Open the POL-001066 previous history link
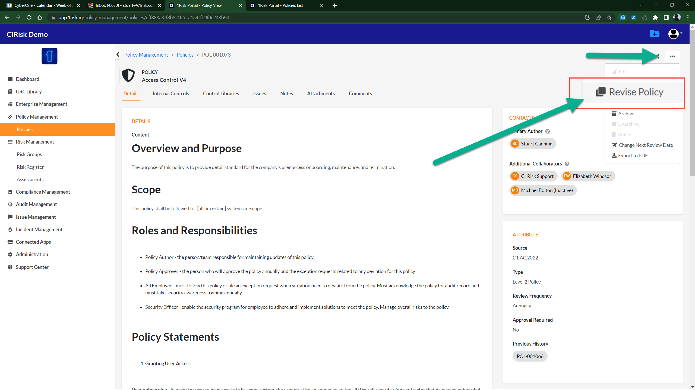Viewport: 695px width, 390px height. [530, 356]
